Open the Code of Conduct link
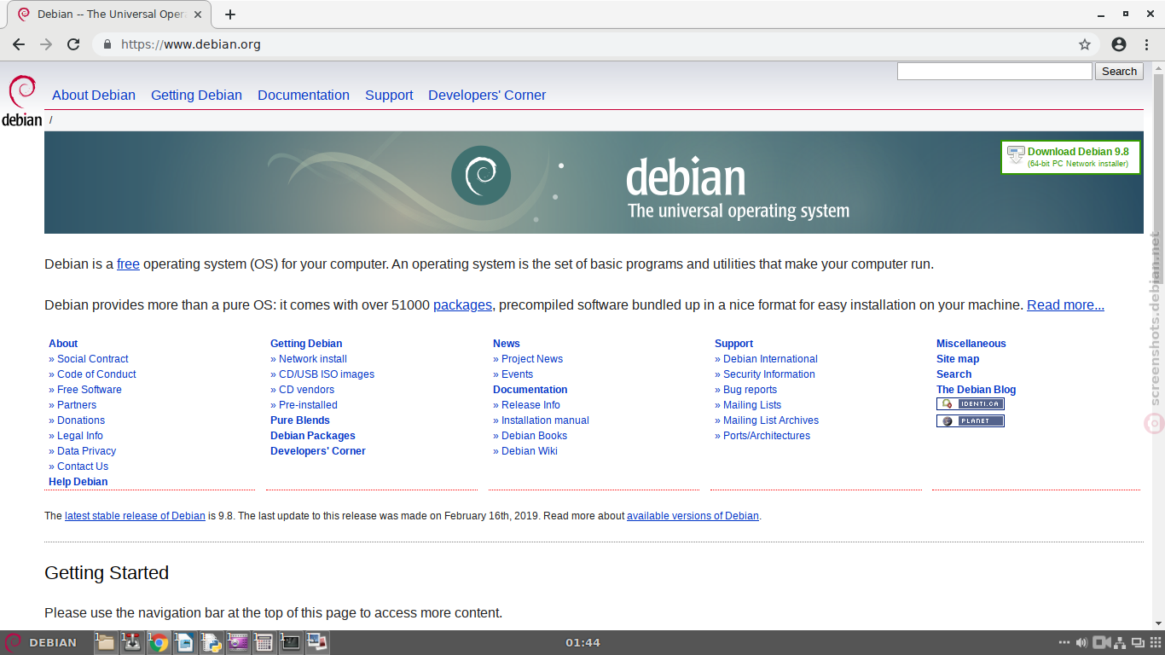 click(x=96, y=374)
